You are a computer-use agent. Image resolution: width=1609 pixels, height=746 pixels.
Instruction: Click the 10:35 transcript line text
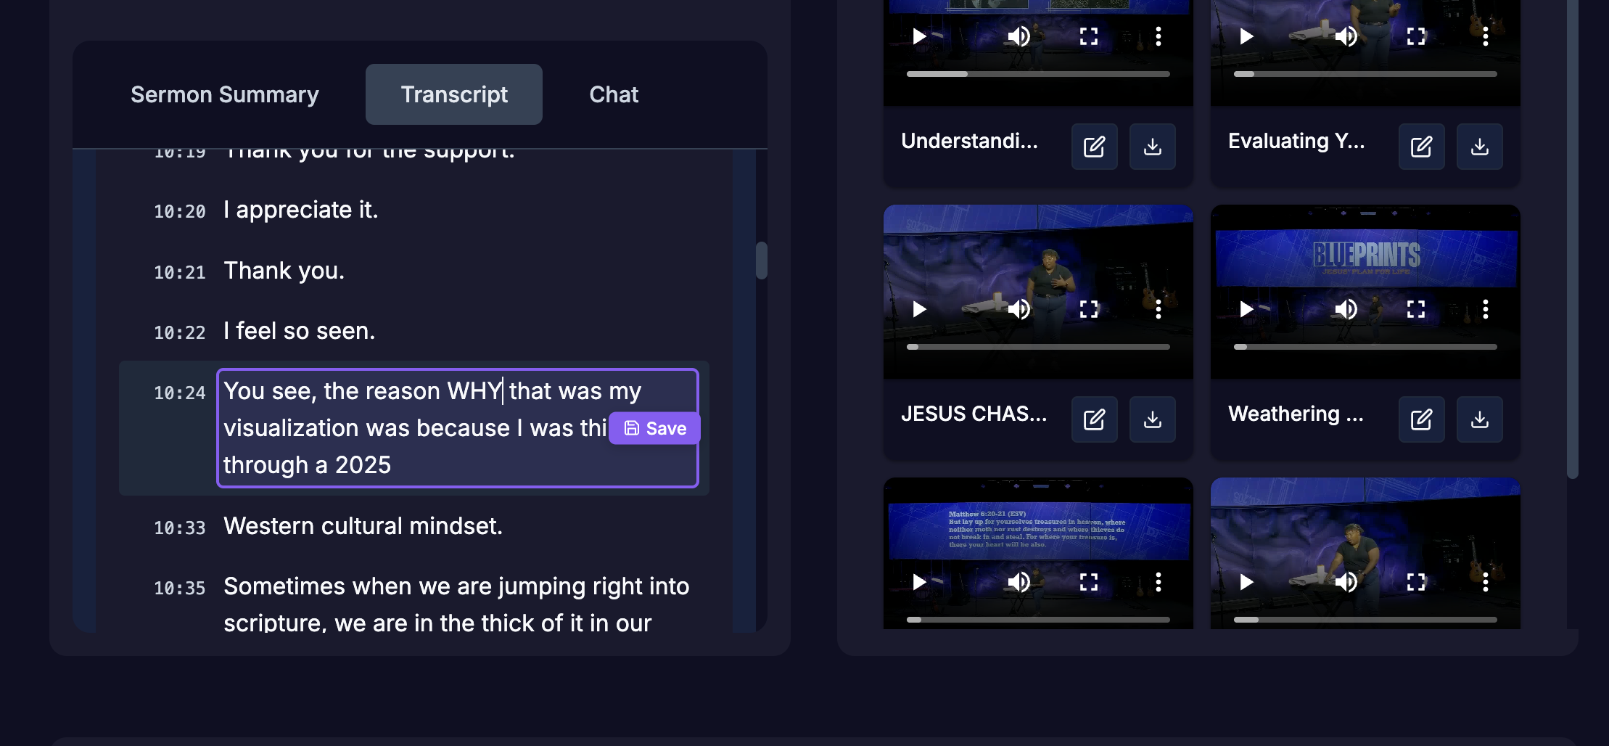[x=456, y=586]
